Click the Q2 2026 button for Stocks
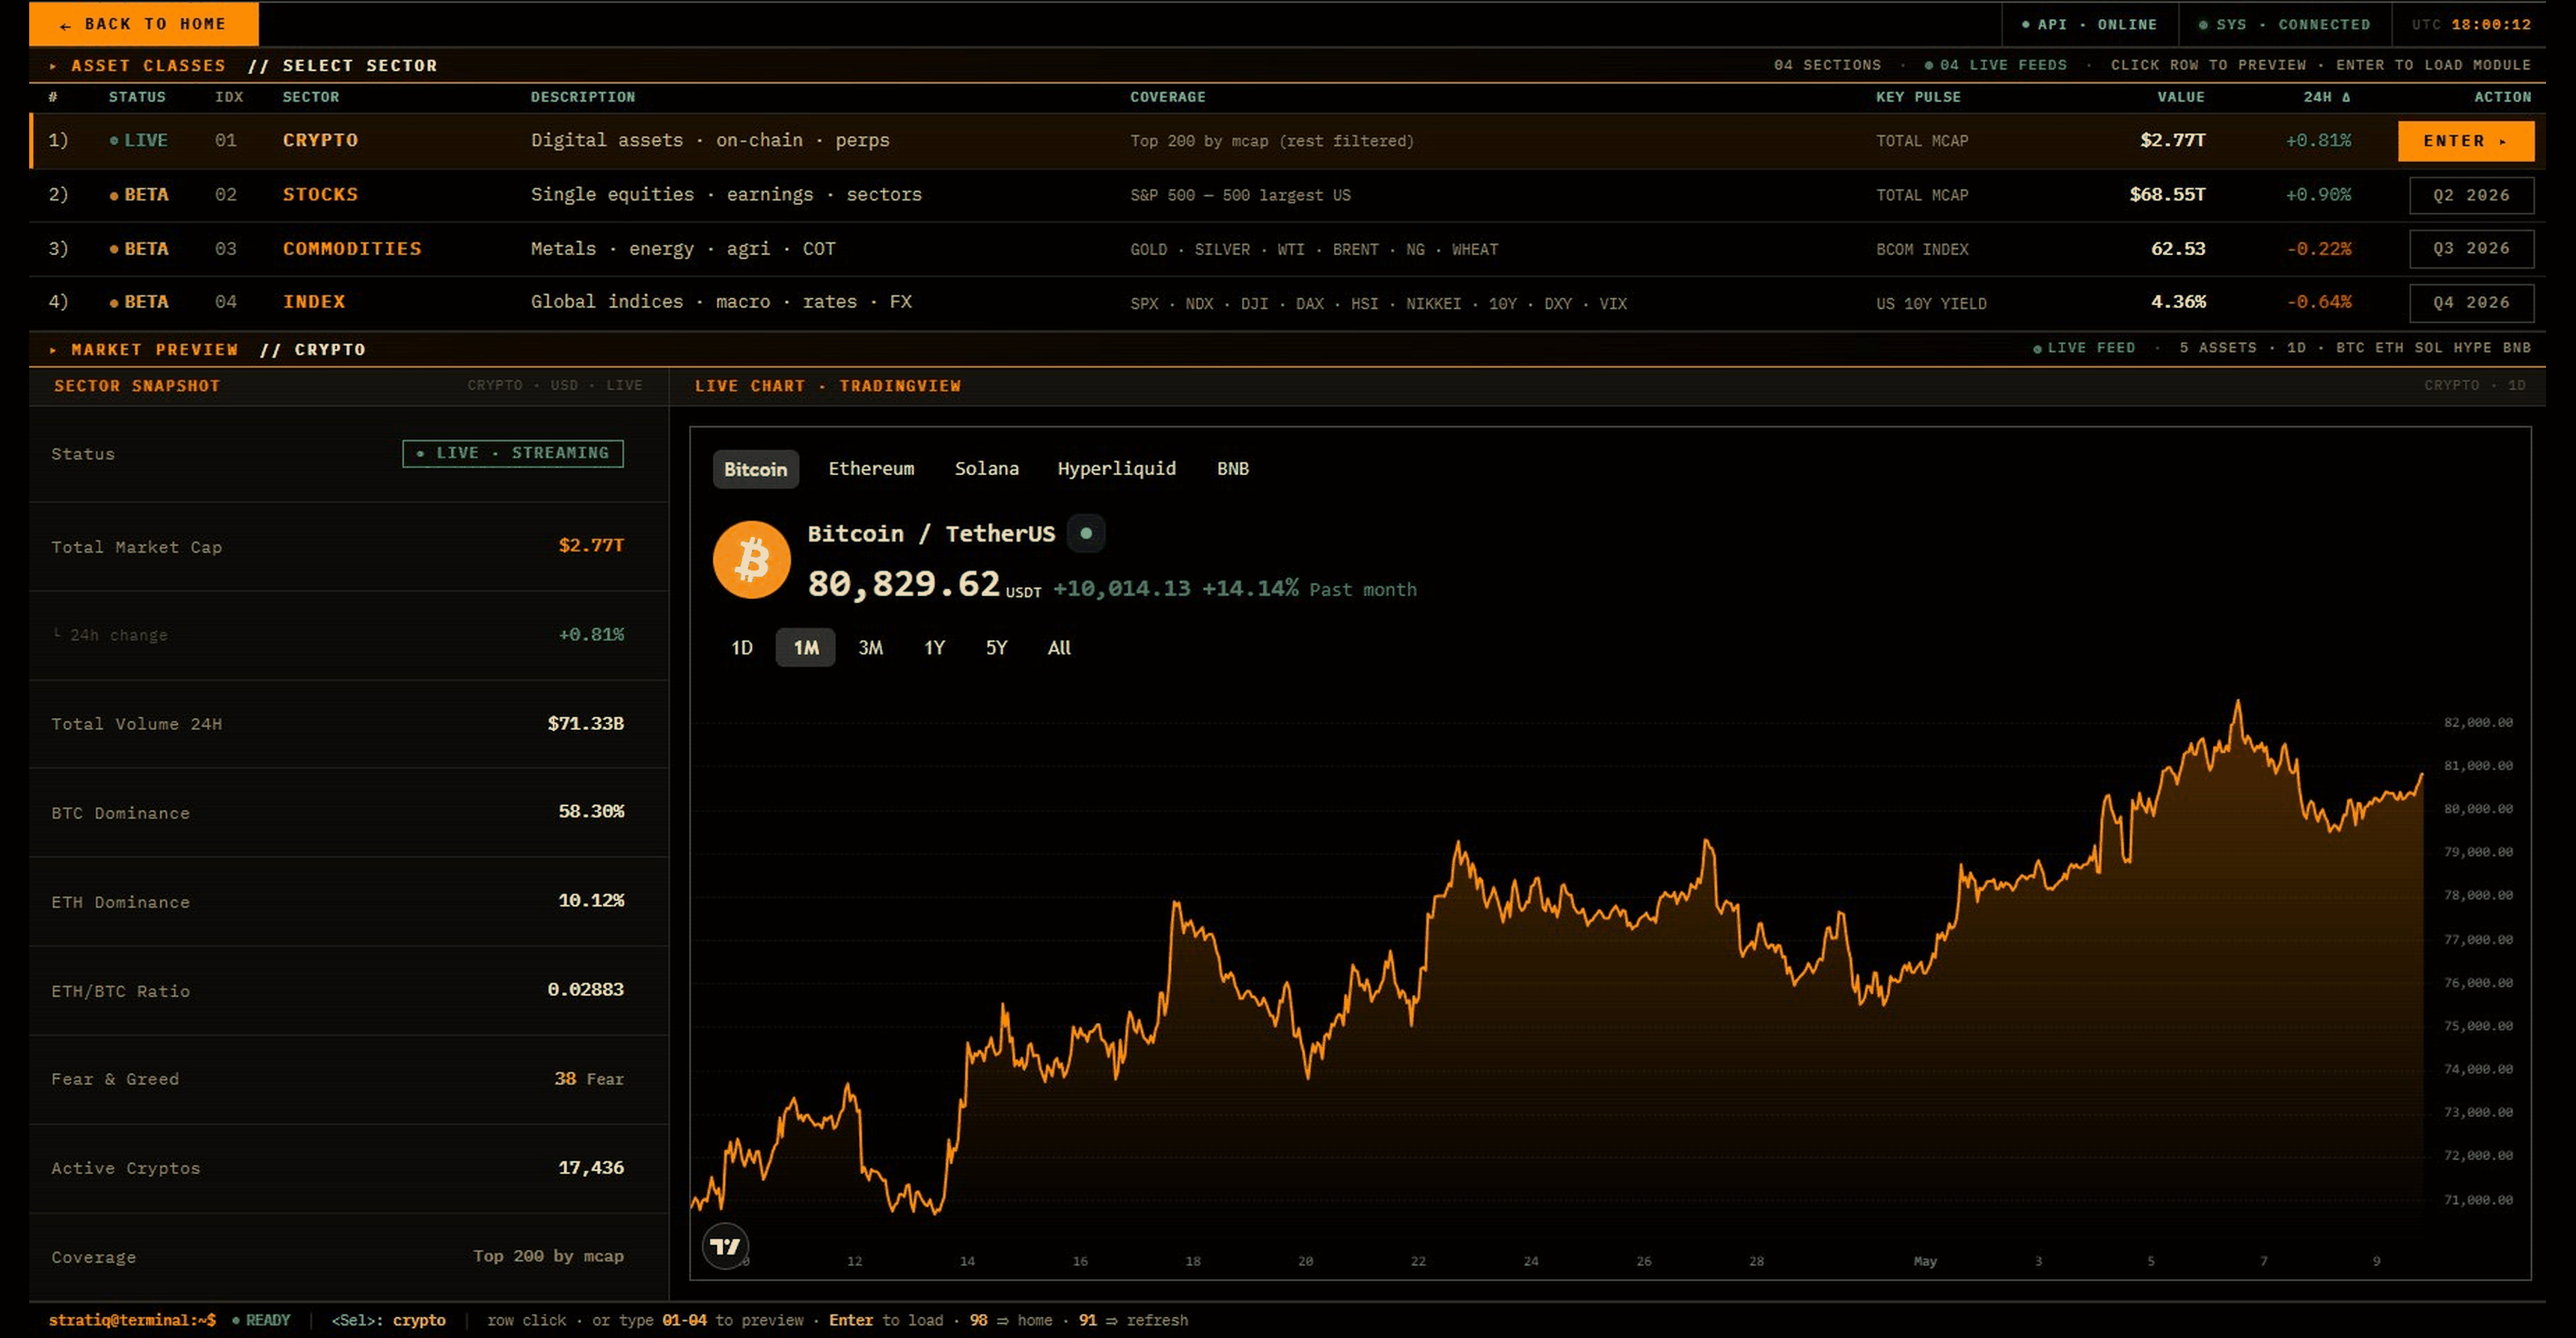Image resolution: width=2576 pixels, height=1338 pixels. point(2471,195)
